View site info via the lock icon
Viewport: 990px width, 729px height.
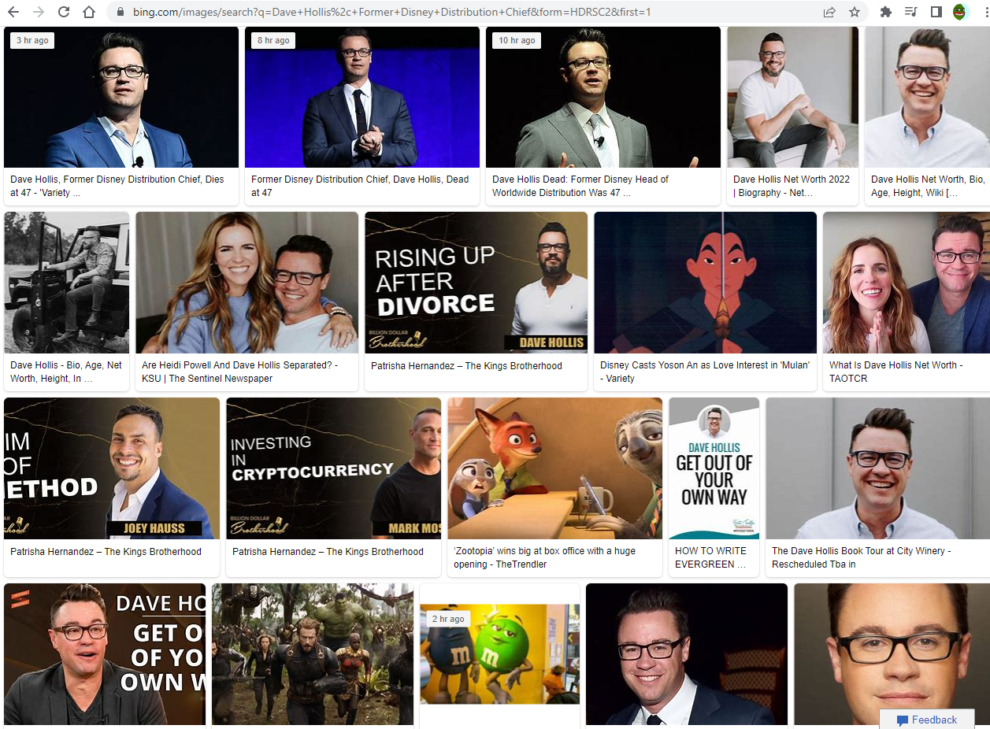(x=121, y=13)
